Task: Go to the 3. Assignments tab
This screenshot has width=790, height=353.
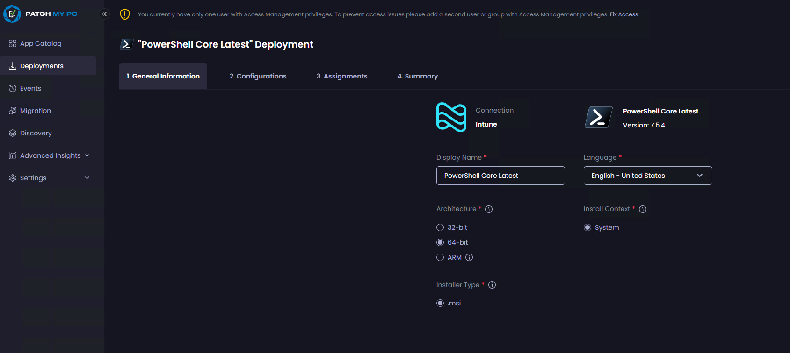Action: 342,76
